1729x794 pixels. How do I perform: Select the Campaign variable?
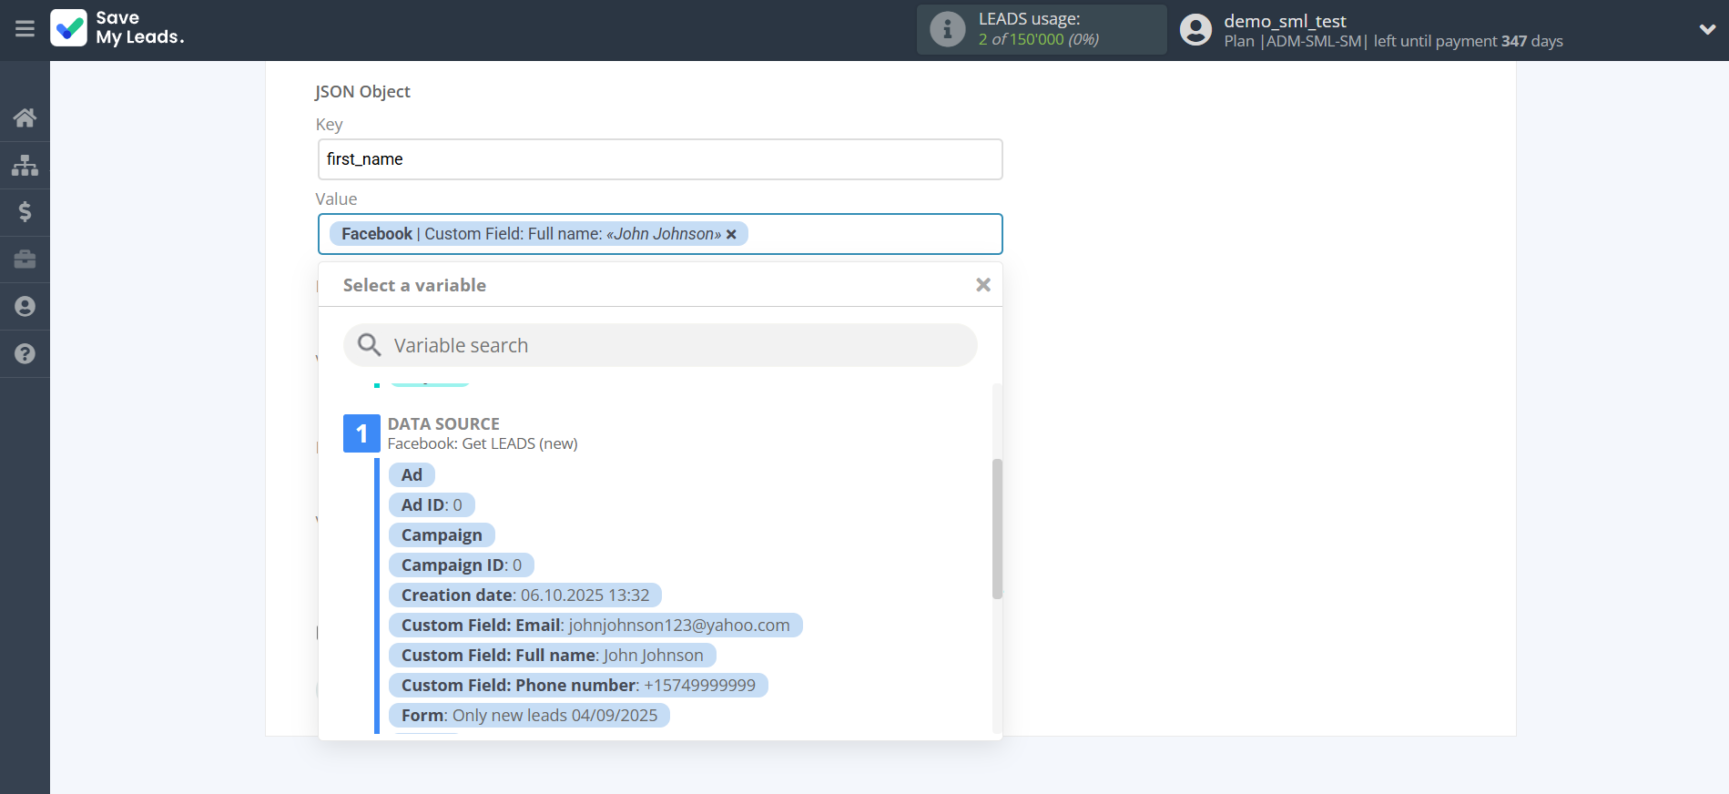(x=442, y=535)
